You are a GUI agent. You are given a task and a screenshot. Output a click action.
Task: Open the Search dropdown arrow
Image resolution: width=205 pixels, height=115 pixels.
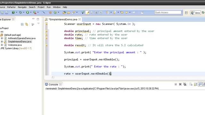pos(77,12)
